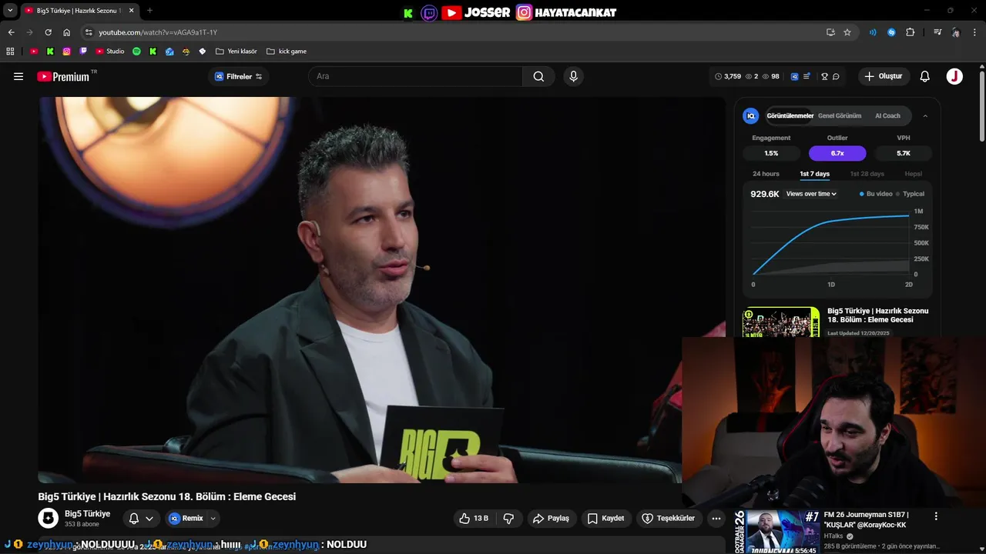Viewport: 986px width, 554px height.
Task: Open more actions three-dot menu under video
Action: pos(716,519)
